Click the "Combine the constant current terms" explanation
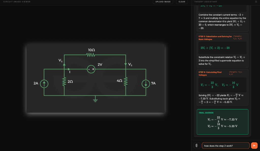The height and width of the screenshot is (151, 260). click(222, 21)
